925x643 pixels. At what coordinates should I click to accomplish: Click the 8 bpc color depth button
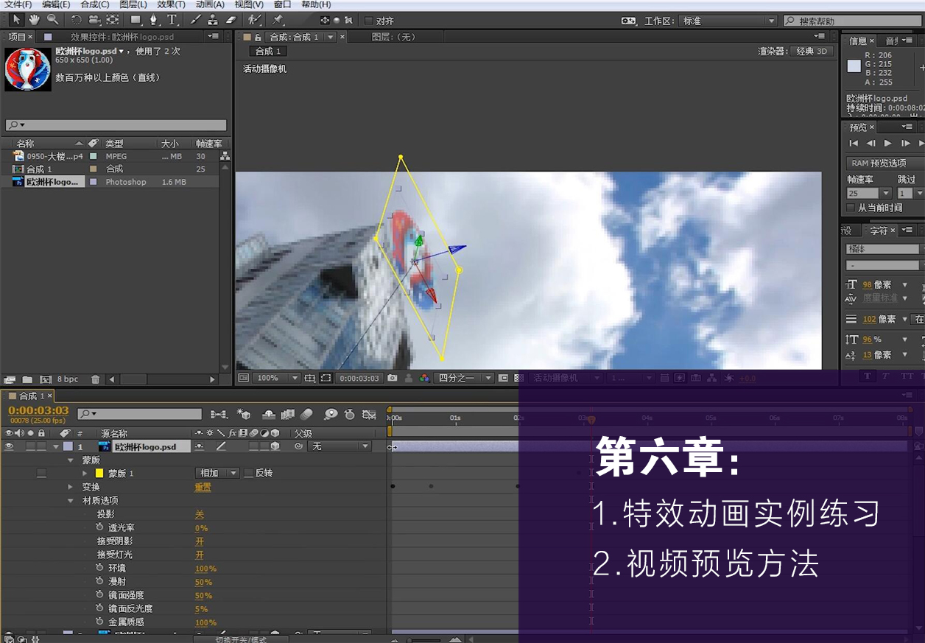point(68,379)
